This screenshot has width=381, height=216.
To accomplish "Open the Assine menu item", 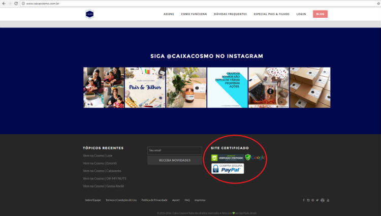I will [x=169, y=14].
